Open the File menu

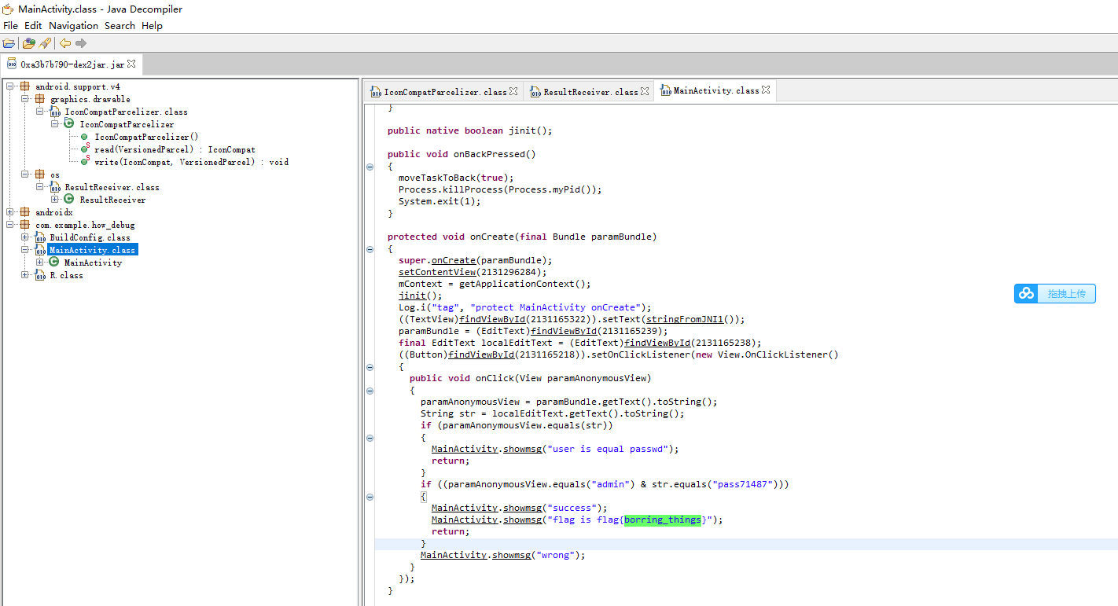point(10,26)
